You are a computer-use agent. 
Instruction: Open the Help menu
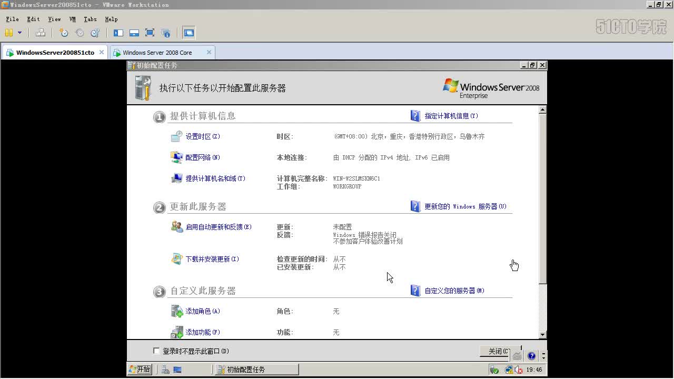pyautogui.click(x=111, y=19)
